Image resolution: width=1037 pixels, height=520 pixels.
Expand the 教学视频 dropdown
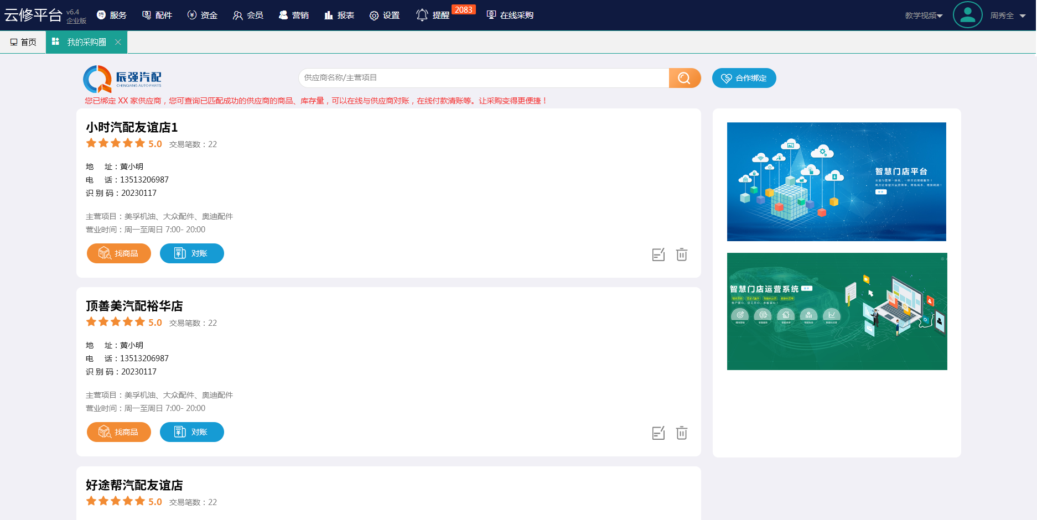pyautogui.click(x=924, y=15)
